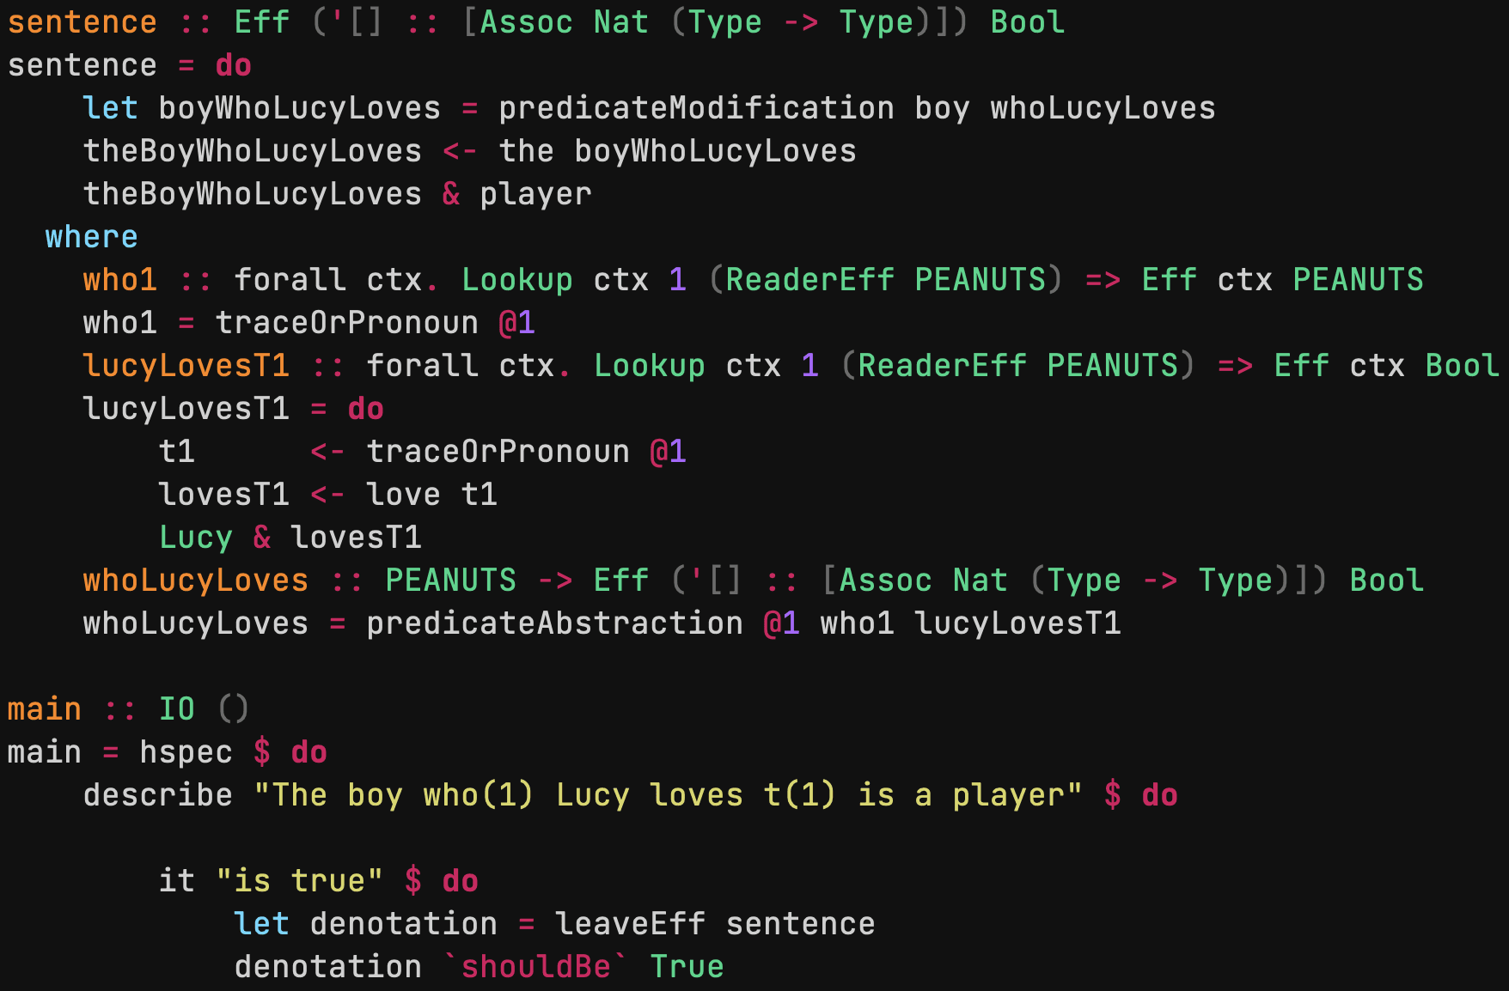Click 'traceOrPronoun' in the who1 definition
This screenshot has height=991, width=1509.
(346, 322)
